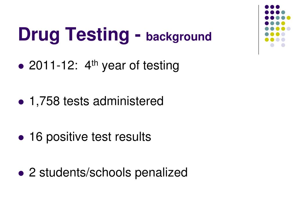Click the bullet before '16 positive'
Viewport: 297px width, 223px height.
pyautogui.click(x=21, y=138)
